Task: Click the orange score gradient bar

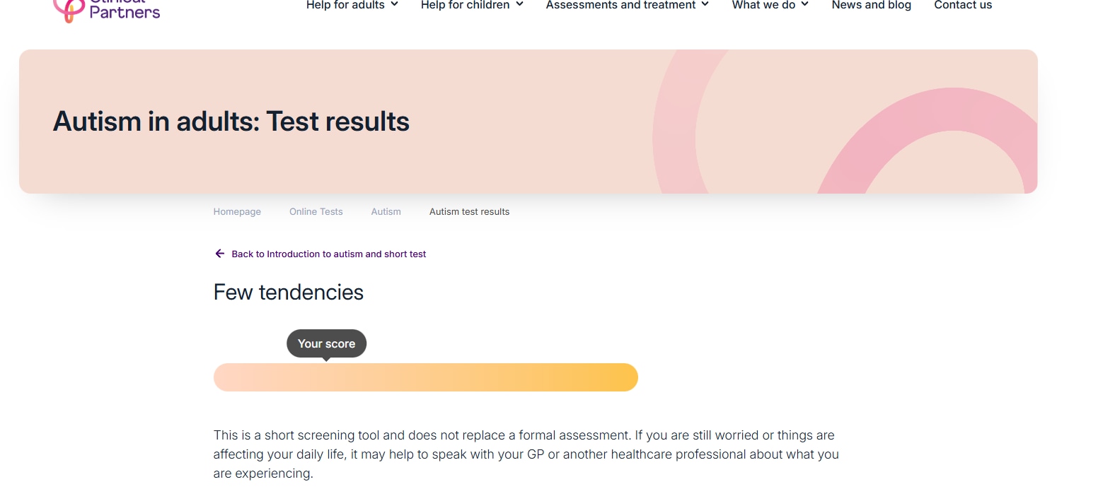Action: (425, 377)
